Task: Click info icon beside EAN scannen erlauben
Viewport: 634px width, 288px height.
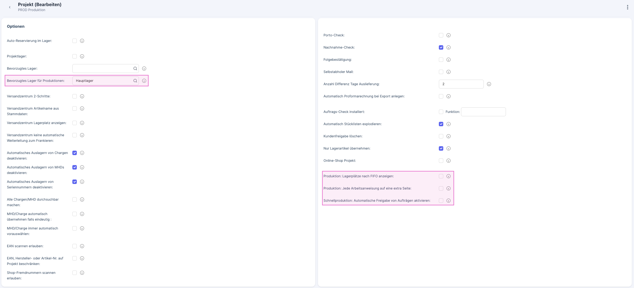Action: tap(82, 246)
